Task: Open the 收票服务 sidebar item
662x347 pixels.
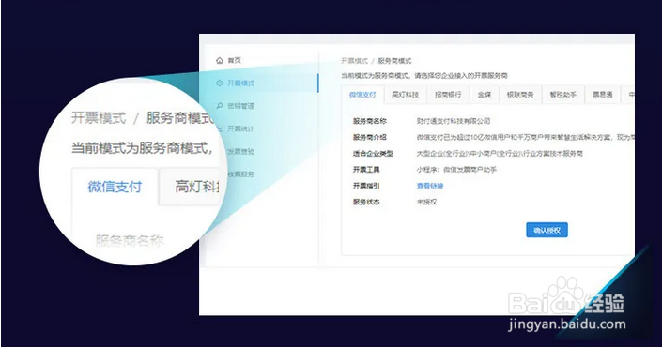Action: pos(240,174)
